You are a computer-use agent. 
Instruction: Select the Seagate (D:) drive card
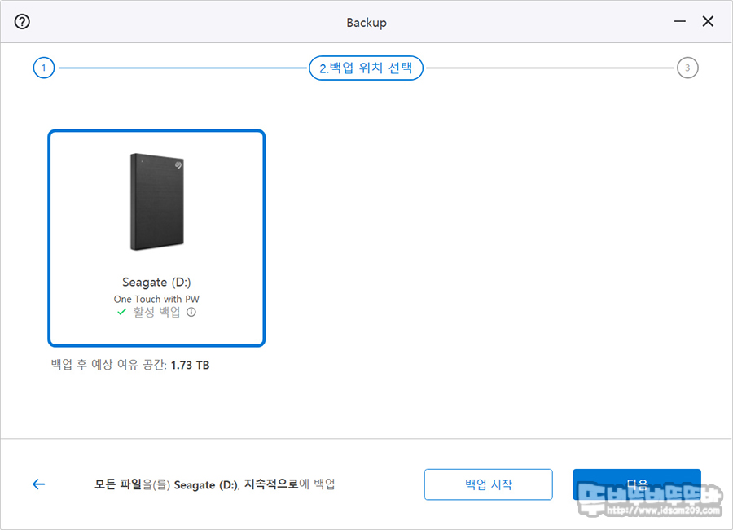coord(156,239)
